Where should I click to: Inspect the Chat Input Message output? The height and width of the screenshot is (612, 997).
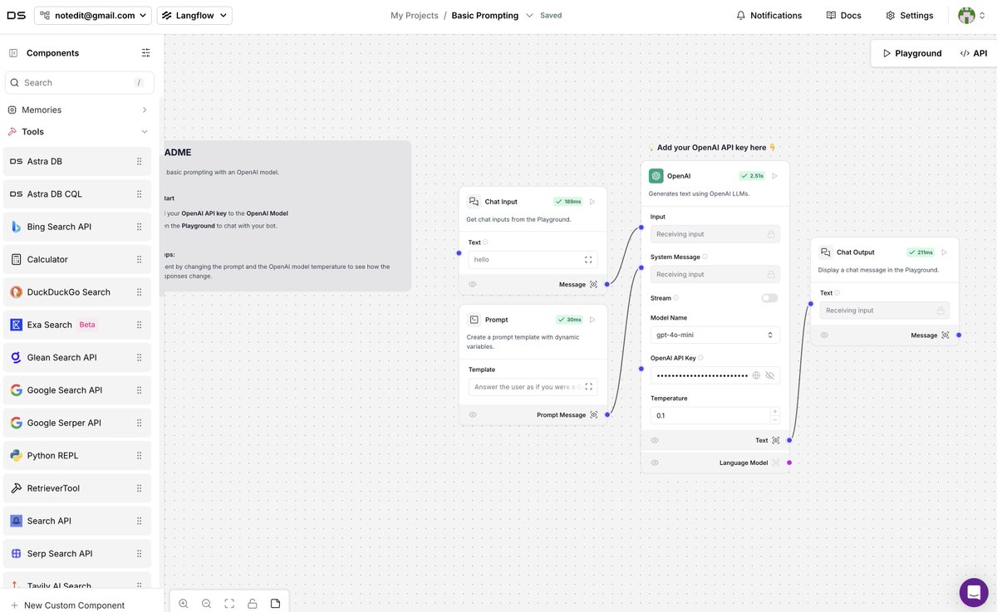pos(593,284)
